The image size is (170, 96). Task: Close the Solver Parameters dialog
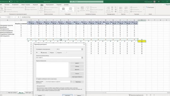point(84,45)
